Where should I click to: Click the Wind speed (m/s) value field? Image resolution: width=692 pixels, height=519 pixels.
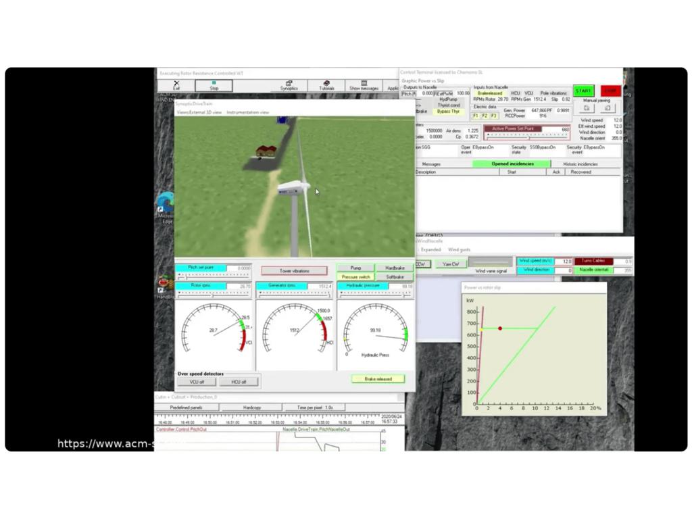pyautogui.click(x=563, y=262)
